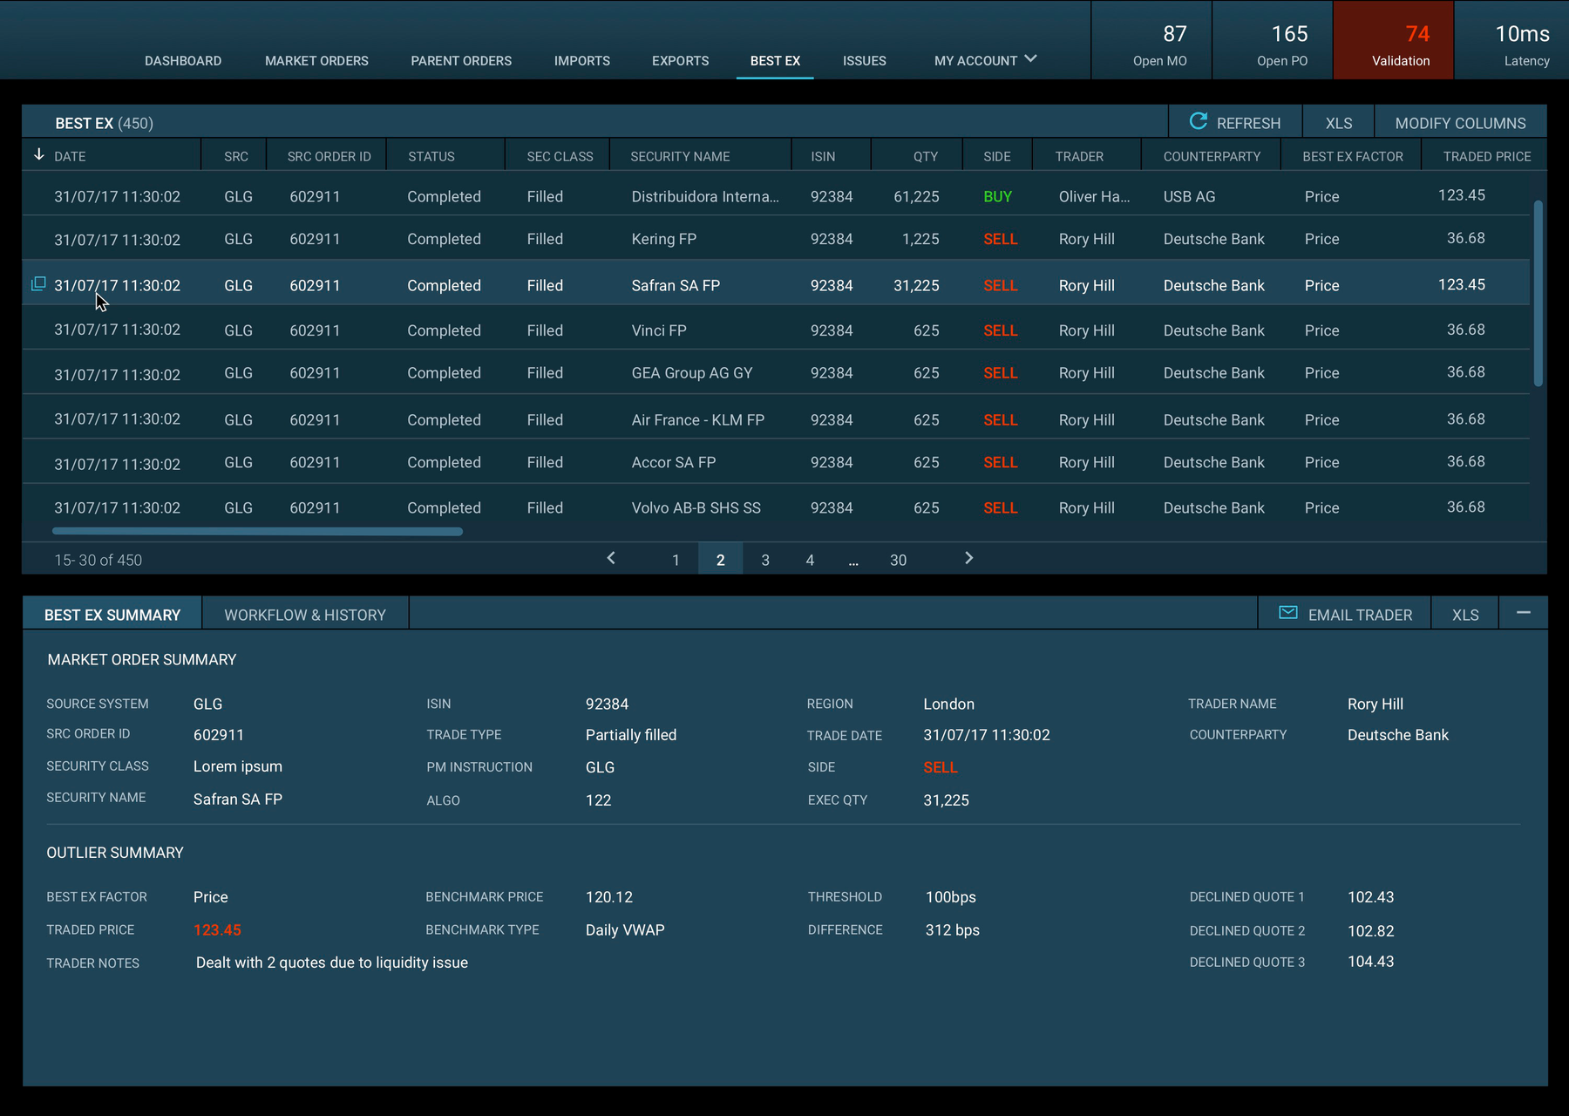
Task: Click the Partially filled trade type value
Action: coord(631,735)
